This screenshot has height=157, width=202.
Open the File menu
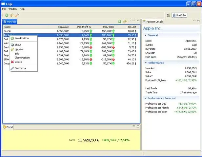[x=4, y=9]
